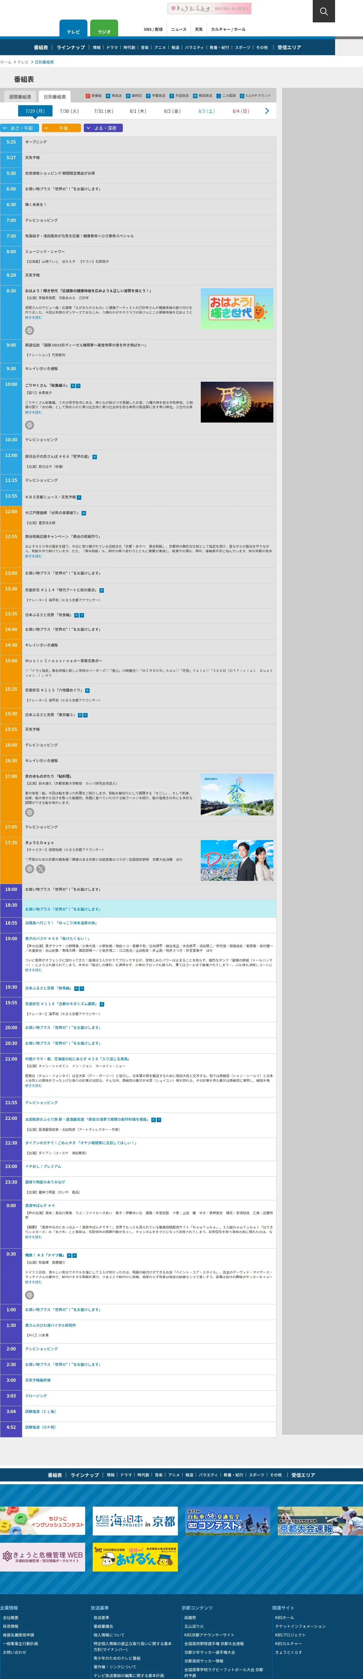Switch to the ラジオ tab
Screen dimensions: 363x1679
pos(104,29)
